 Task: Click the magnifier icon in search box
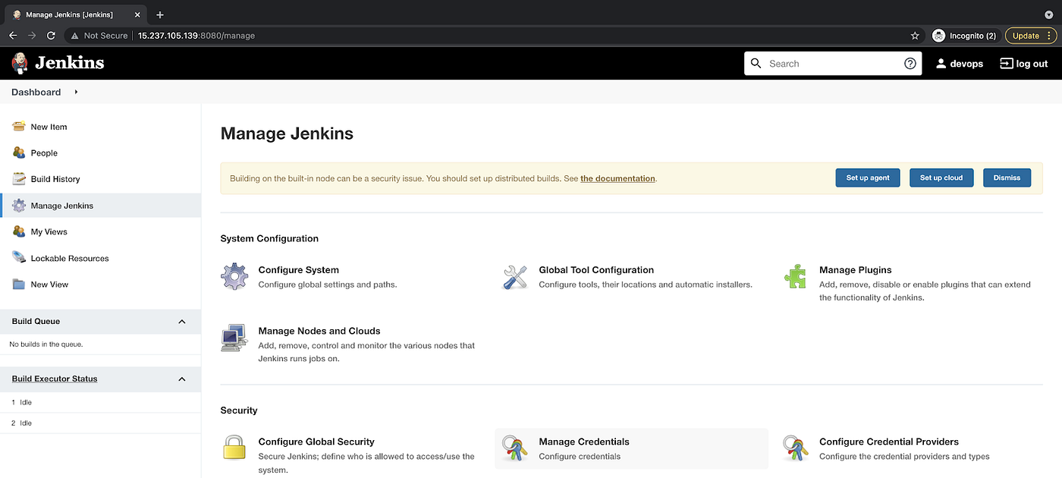(756, 64)
